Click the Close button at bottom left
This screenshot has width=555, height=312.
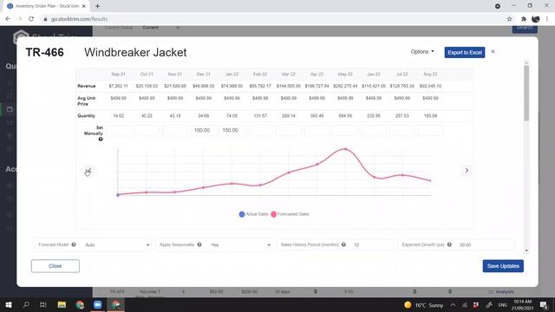(x=55, y=266)
